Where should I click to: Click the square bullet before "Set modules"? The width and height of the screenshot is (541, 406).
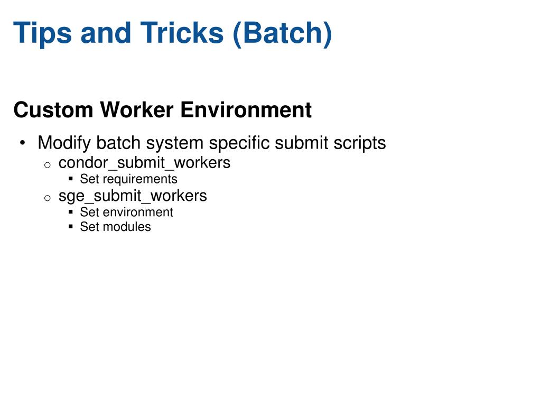(x=71, y=226)
